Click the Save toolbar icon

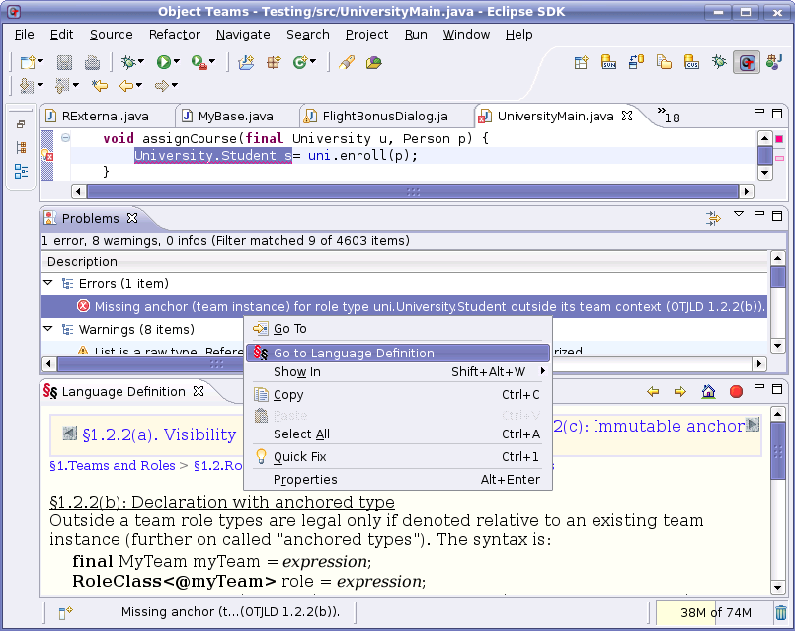(x=68, y=62)
